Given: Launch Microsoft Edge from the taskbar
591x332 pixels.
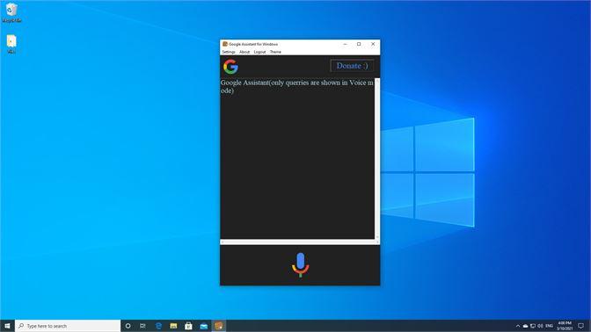Looking at the screenshot, I should tap(158, 326).
